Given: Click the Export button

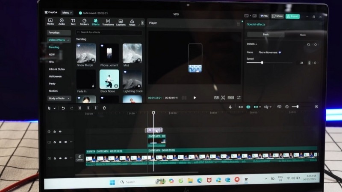Looking at the screenshot, I should (292, 16).
